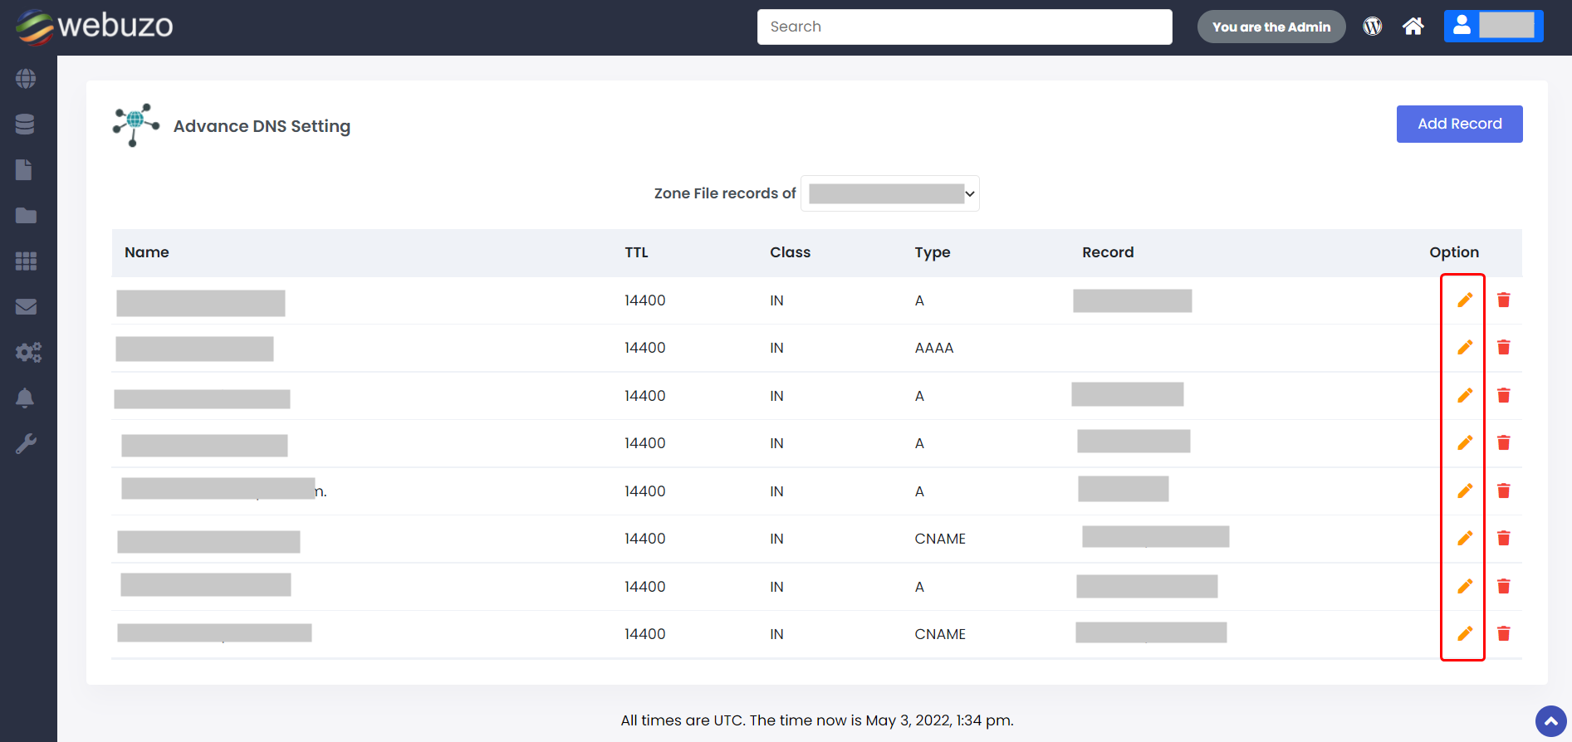Open the wrench tools sidebar icon
The width and height of the screenshot is (1572, 742).
tap(26, 444)
